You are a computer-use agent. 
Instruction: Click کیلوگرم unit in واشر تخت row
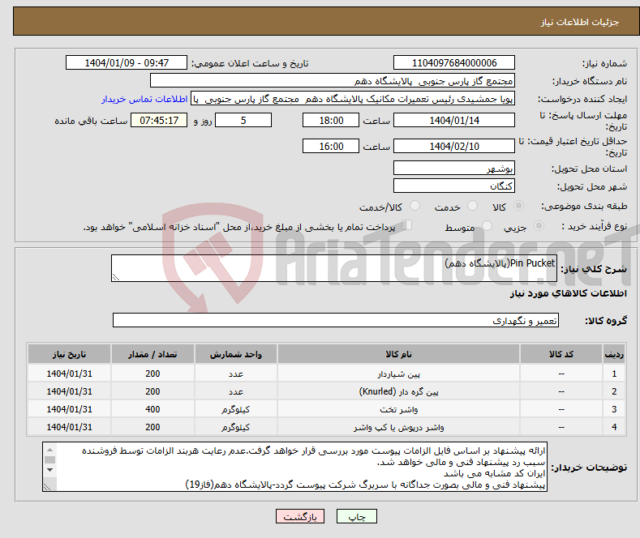236,409
